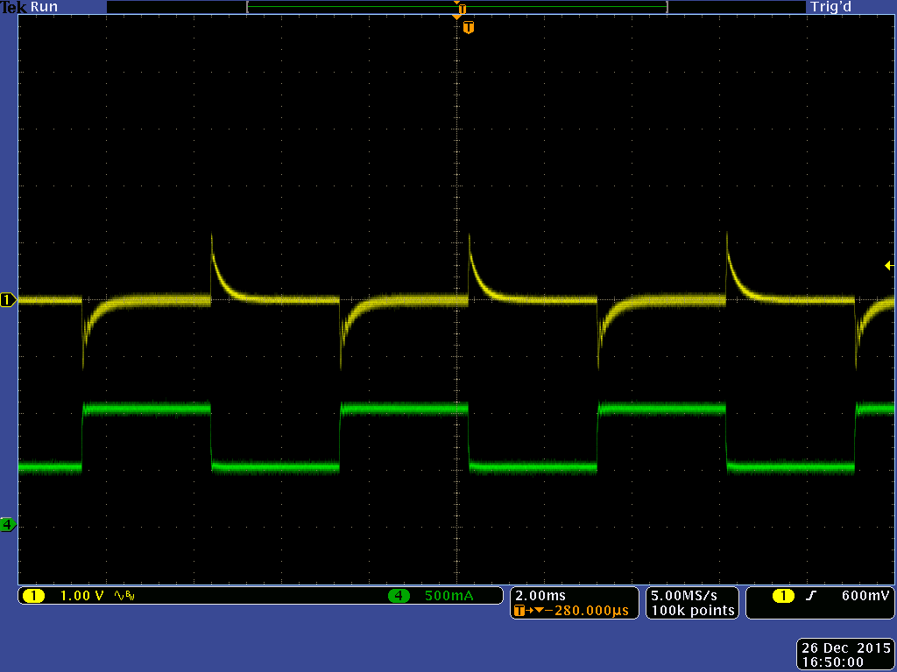Select the channel 1 yellow badge in readout
Screen dimensions: 897x672
(x=34, y=596)
